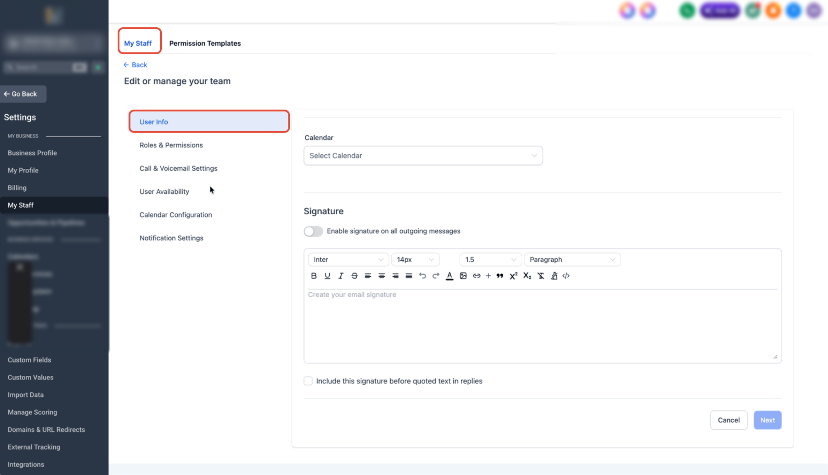The image size is (828, 475).
Task: Open Call & Voicemail Settings section
Action: point(178,168)
